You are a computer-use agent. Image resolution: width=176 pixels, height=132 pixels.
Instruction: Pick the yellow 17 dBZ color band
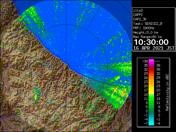(151, 90)
